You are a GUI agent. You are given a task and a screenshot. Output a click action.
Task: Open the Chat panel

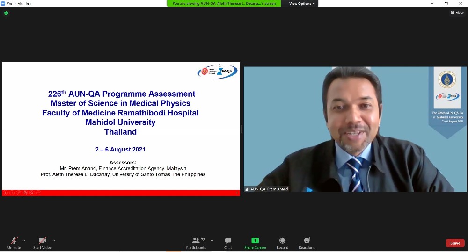click(228, 241)
